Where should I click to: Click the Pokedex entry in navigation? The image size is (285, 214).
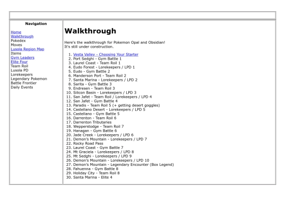point(18,41)
